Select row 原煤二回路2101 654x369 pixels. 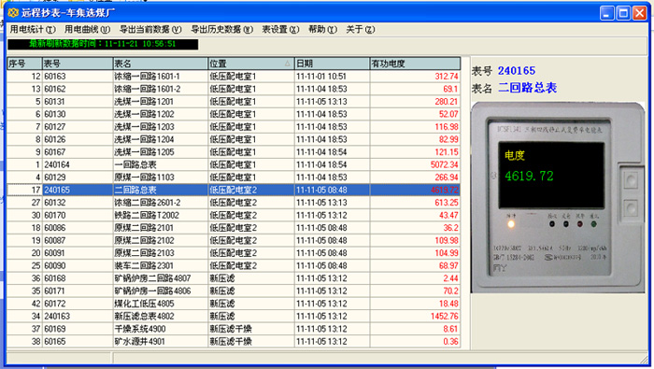(x=234, y=228)
